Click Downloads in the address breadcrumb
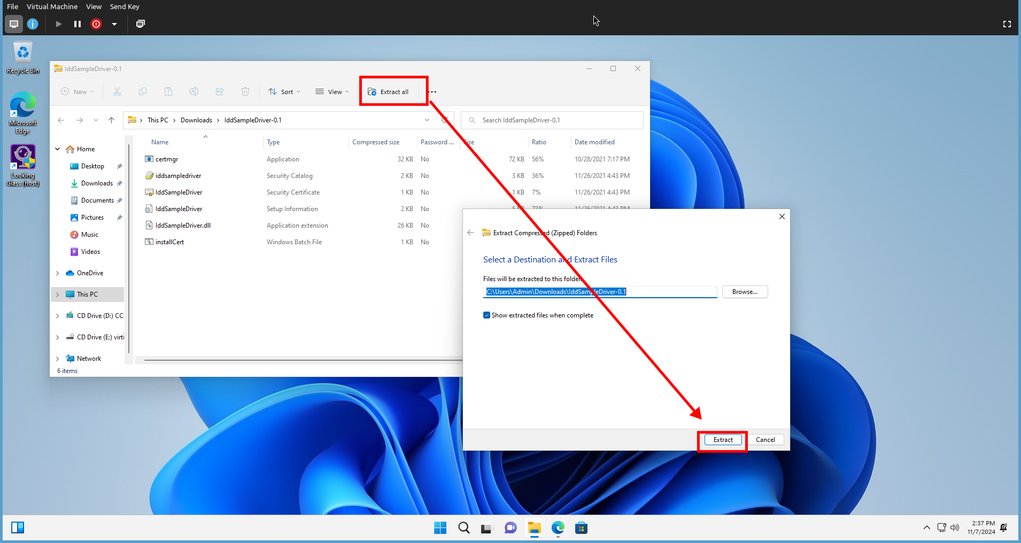Image resolution: width=1021 pixels, height=543 pixels. (x=196, y=120)
